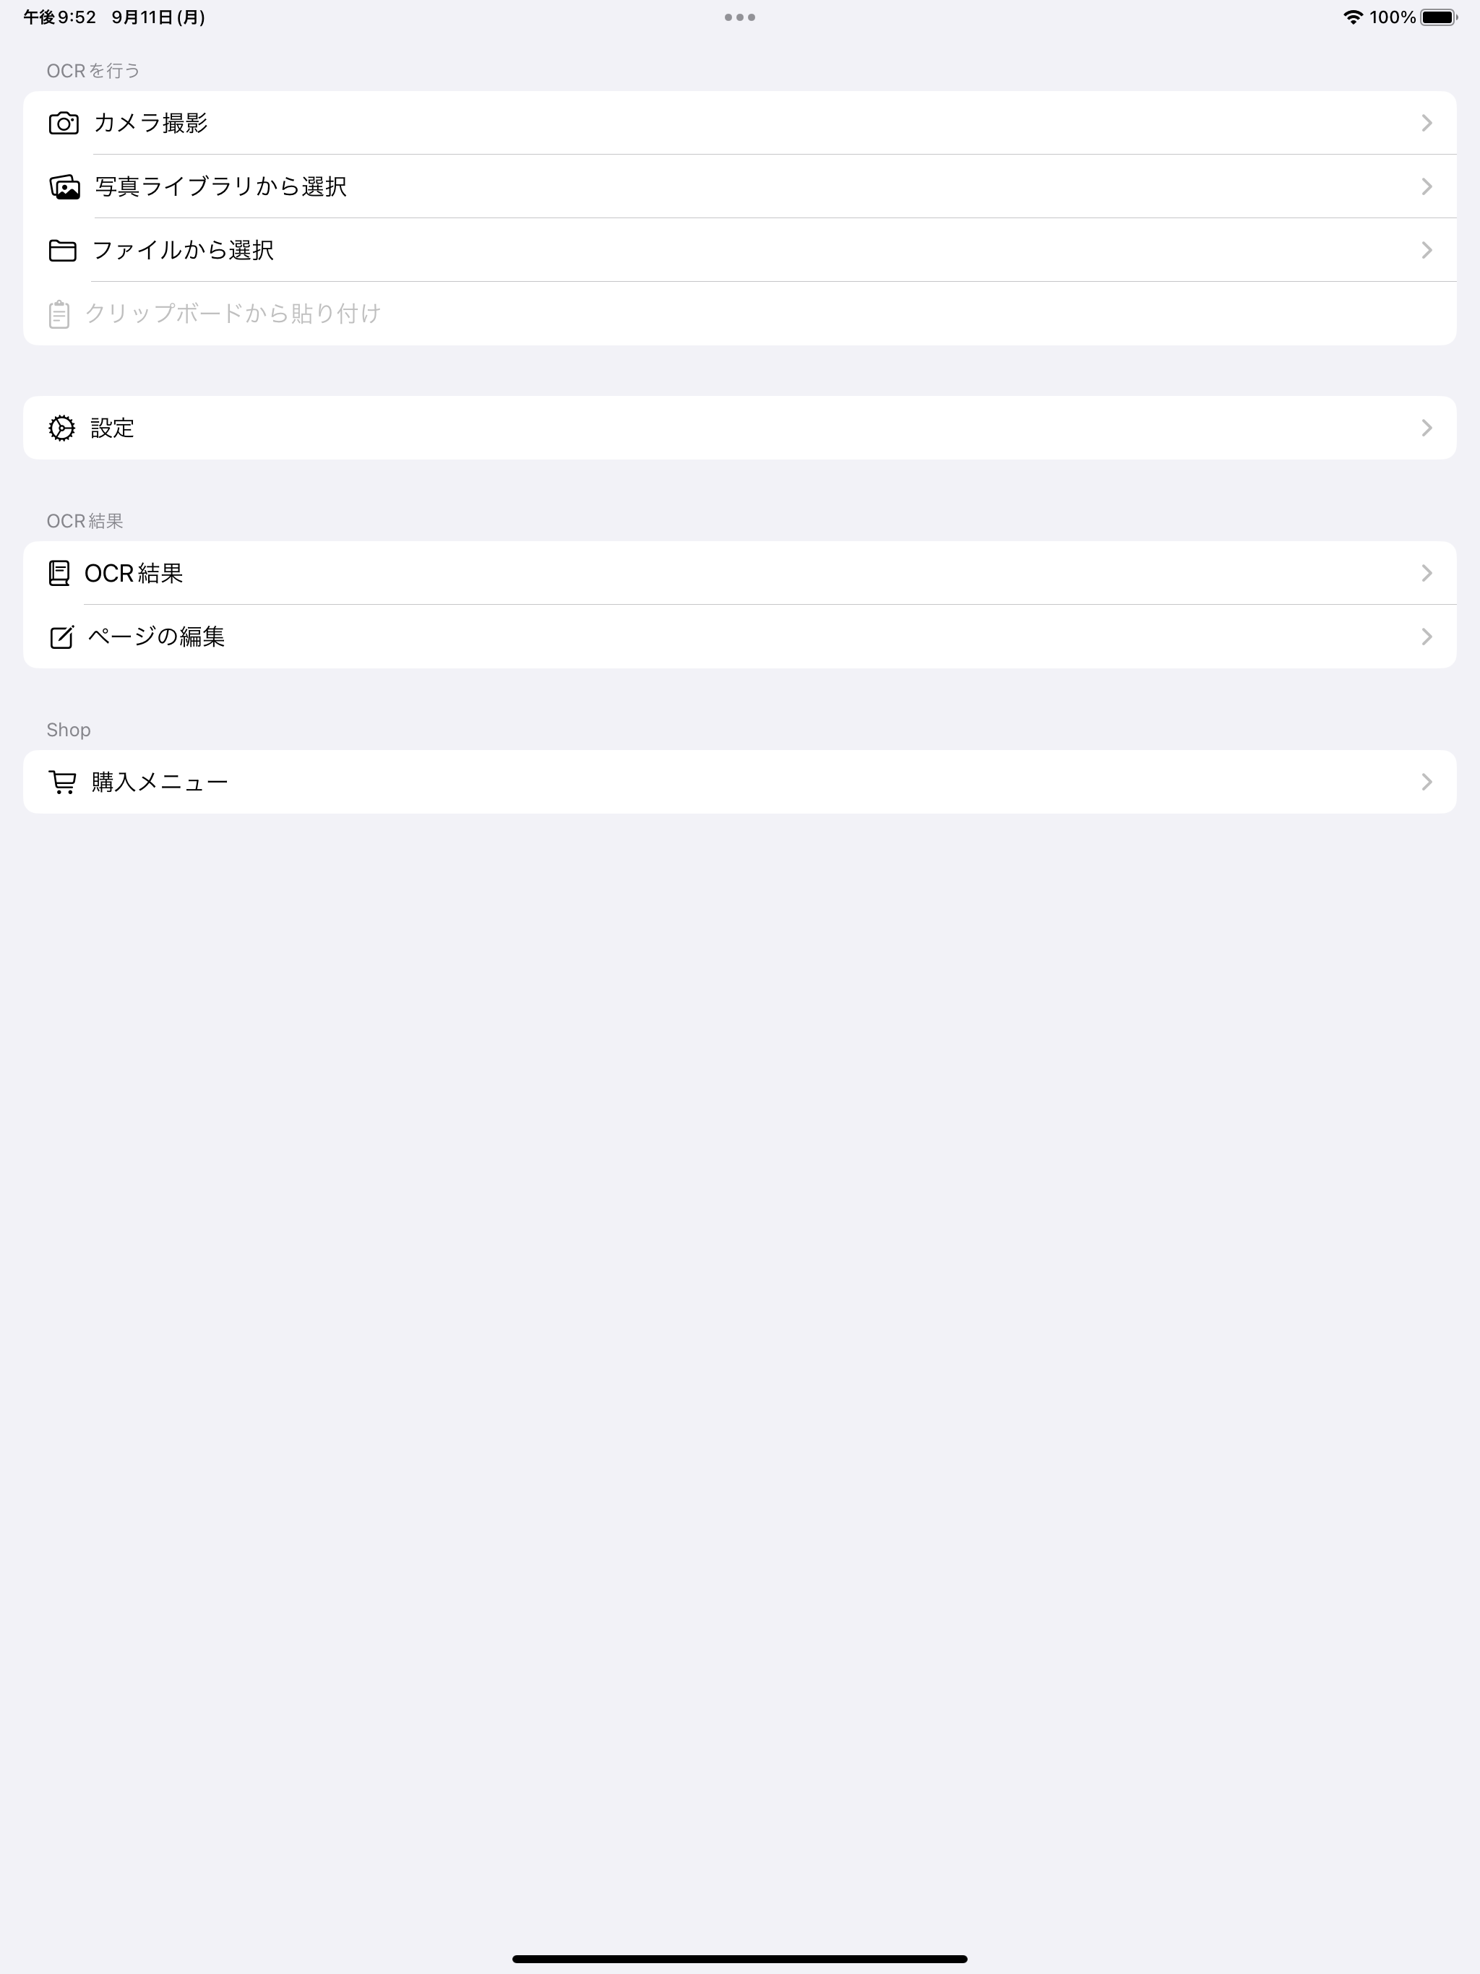Tap the page edit pencil icon

(x=61, y=637)
